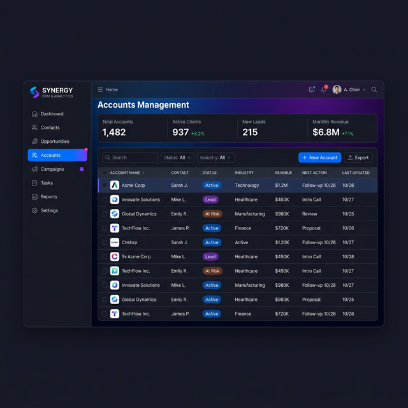Open Reports in the sidebar
408x408 pixels.
(x=57, y=197)
